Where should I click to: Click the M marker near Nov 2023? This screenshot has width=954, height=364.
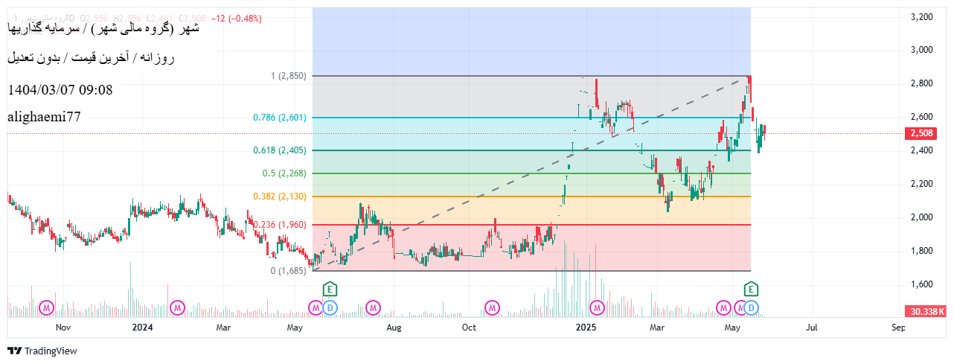click(48, 307)
